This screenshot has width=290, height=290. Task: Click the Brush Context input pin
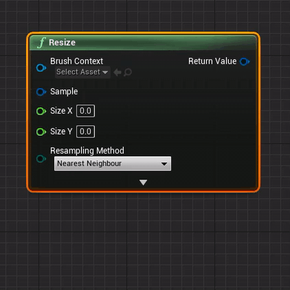[x=41, y=68]
